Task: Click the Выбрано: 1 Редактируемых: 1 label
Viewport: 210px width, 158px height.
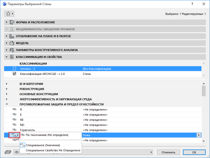Action: click(186, 14)
